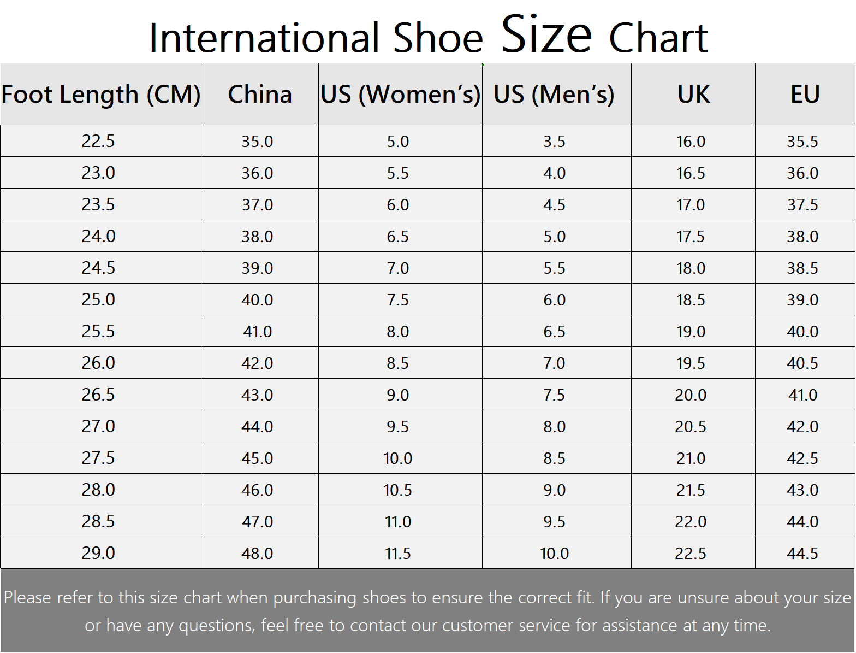Click US Men's size cell 10.0
This screenshot has width=856, height=653.
[x=557, y=553]
